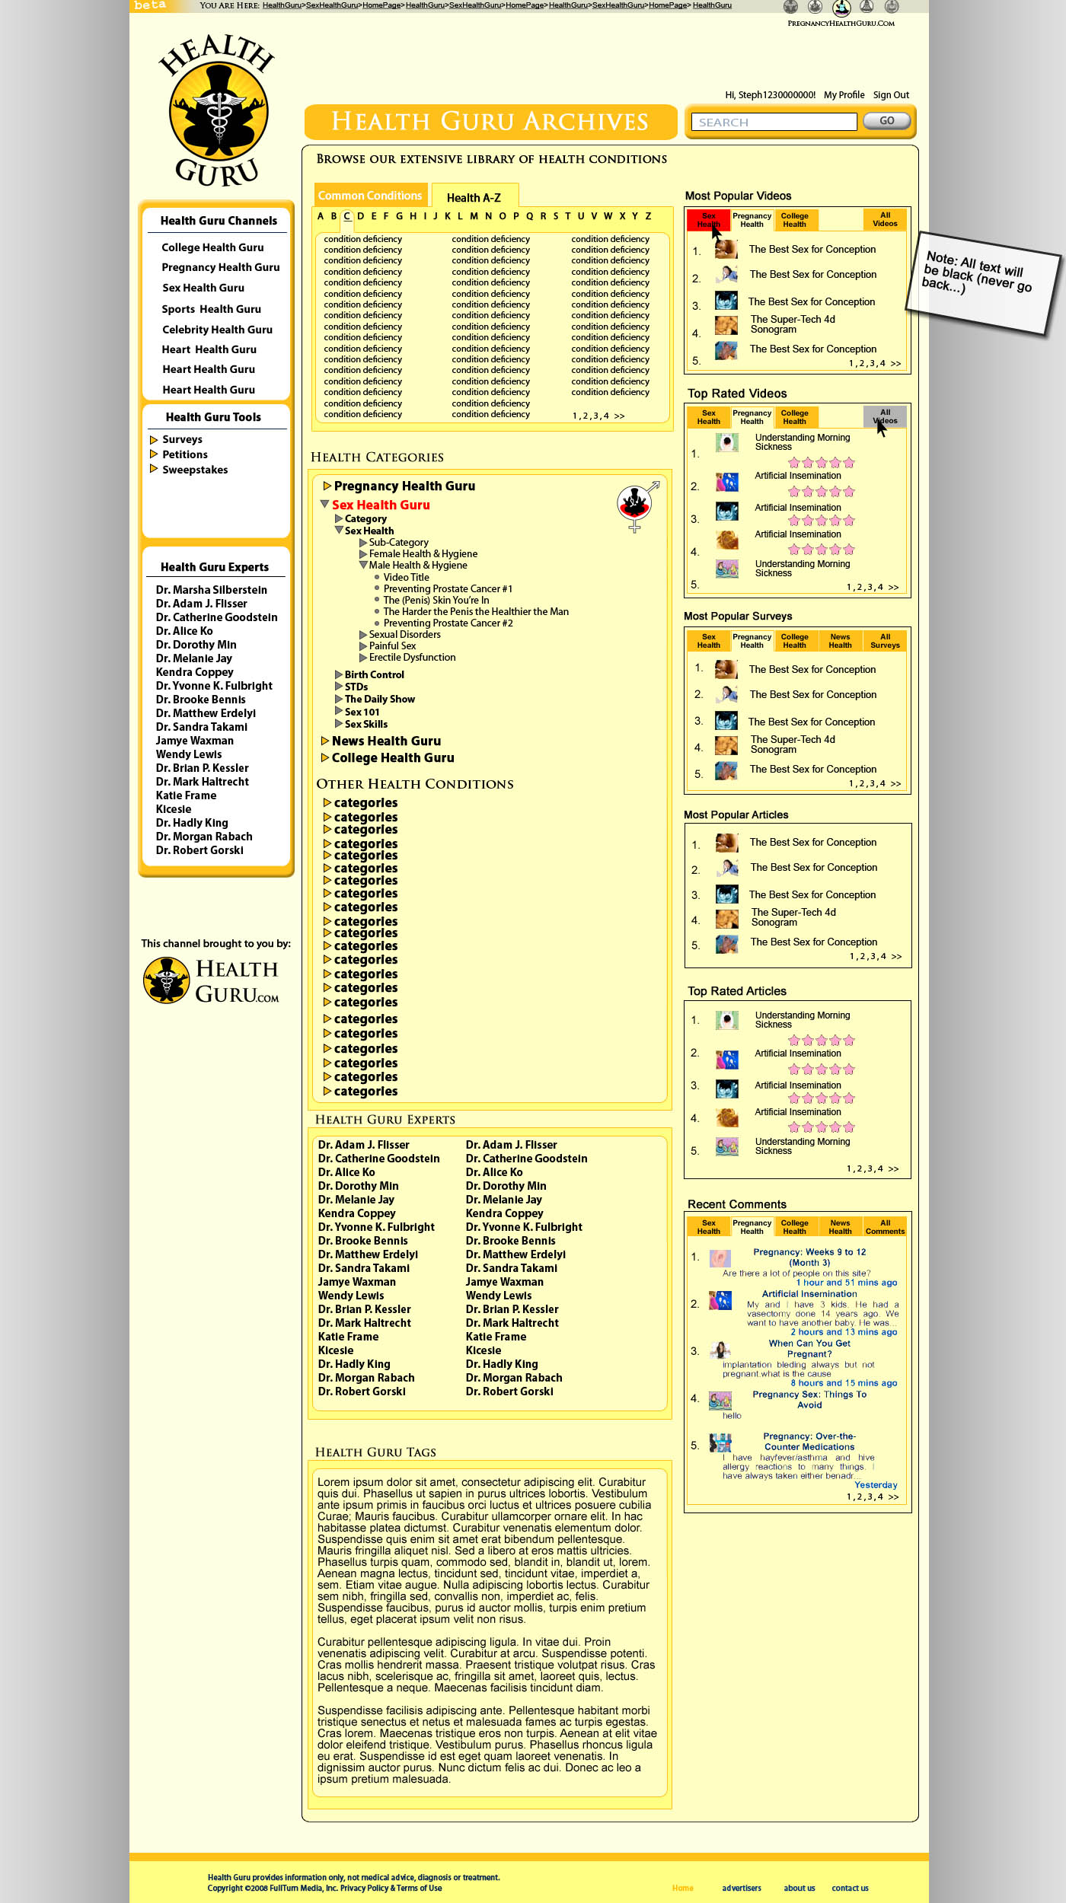Select the Health A-Z tab
The image size is (1066, 1903).
pyautogui.click(x=474, y=197)
